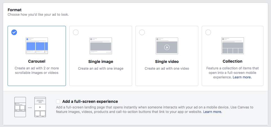
Task: Select the Single image radio button
Action: 76,32
